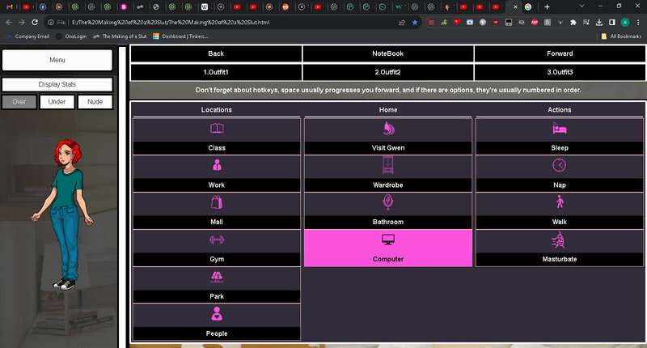Show the Under clothing layer
Image resolution: width=647 pixels, height=348 pixels.
point(57,101)
